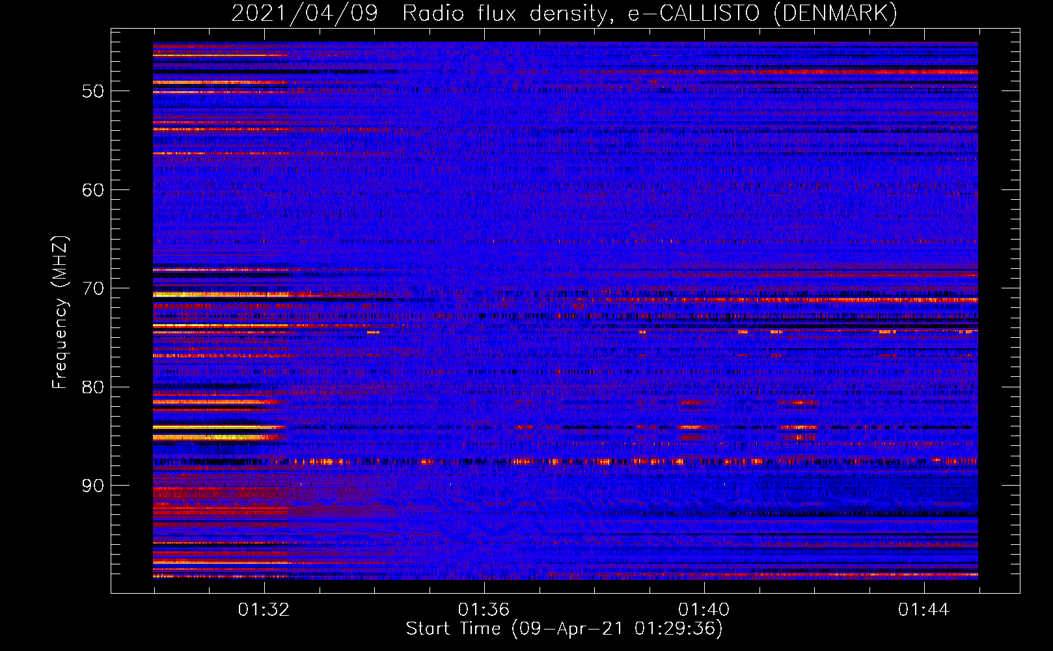
Task: Click the 01:36 time tick label
Action: 484,610
